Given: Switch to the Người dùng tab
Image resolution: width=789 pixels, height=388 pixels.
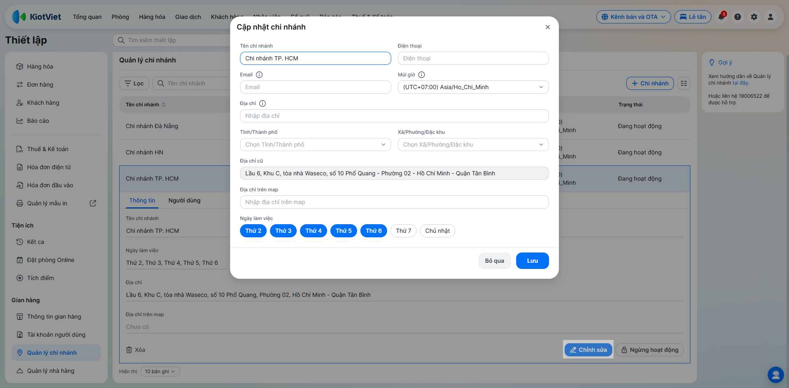Looking at the screenshot, I should tap(185, 200).
